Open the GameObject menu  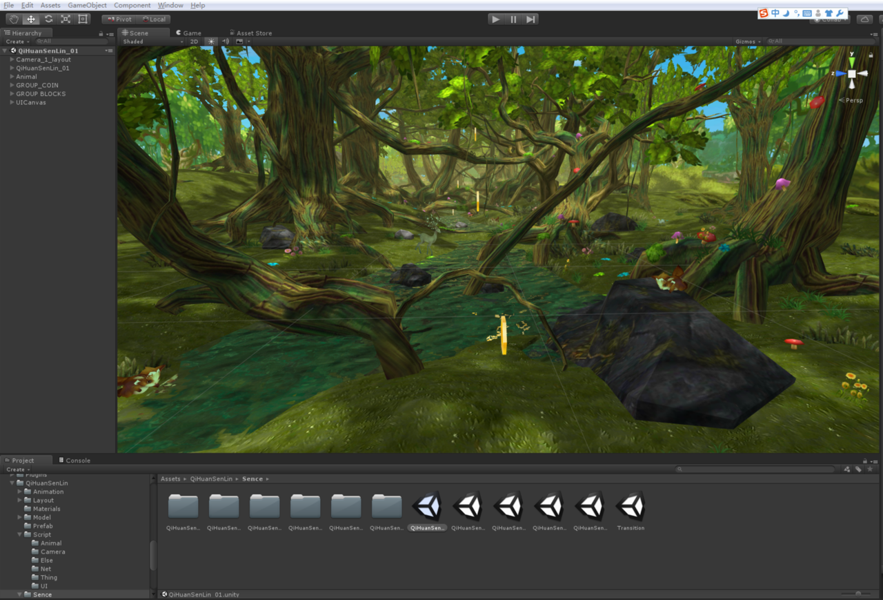pos(87,5)
